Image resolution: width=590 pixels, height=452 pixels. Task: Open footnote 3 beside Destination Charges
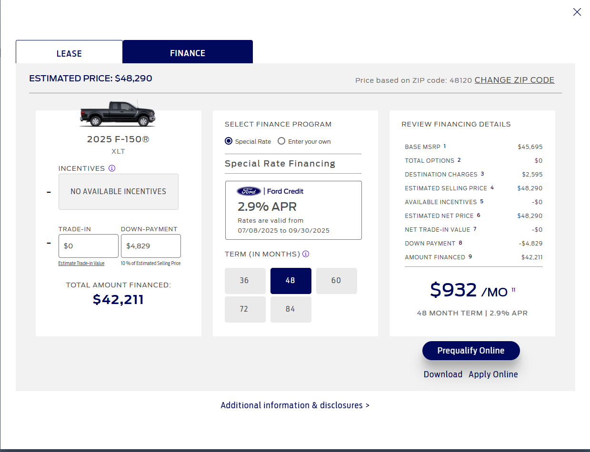pyautogui.click(x=482, y=174)
